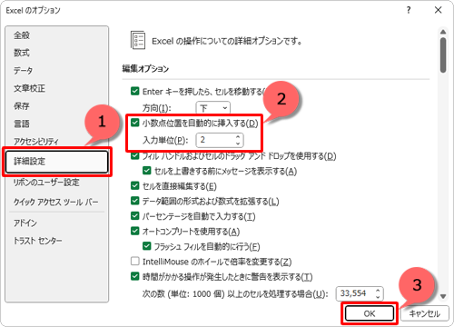This screenshot has width=454, height=327.
Task: Decrease 入力単位 with down arrow
Action: [238, 144]
